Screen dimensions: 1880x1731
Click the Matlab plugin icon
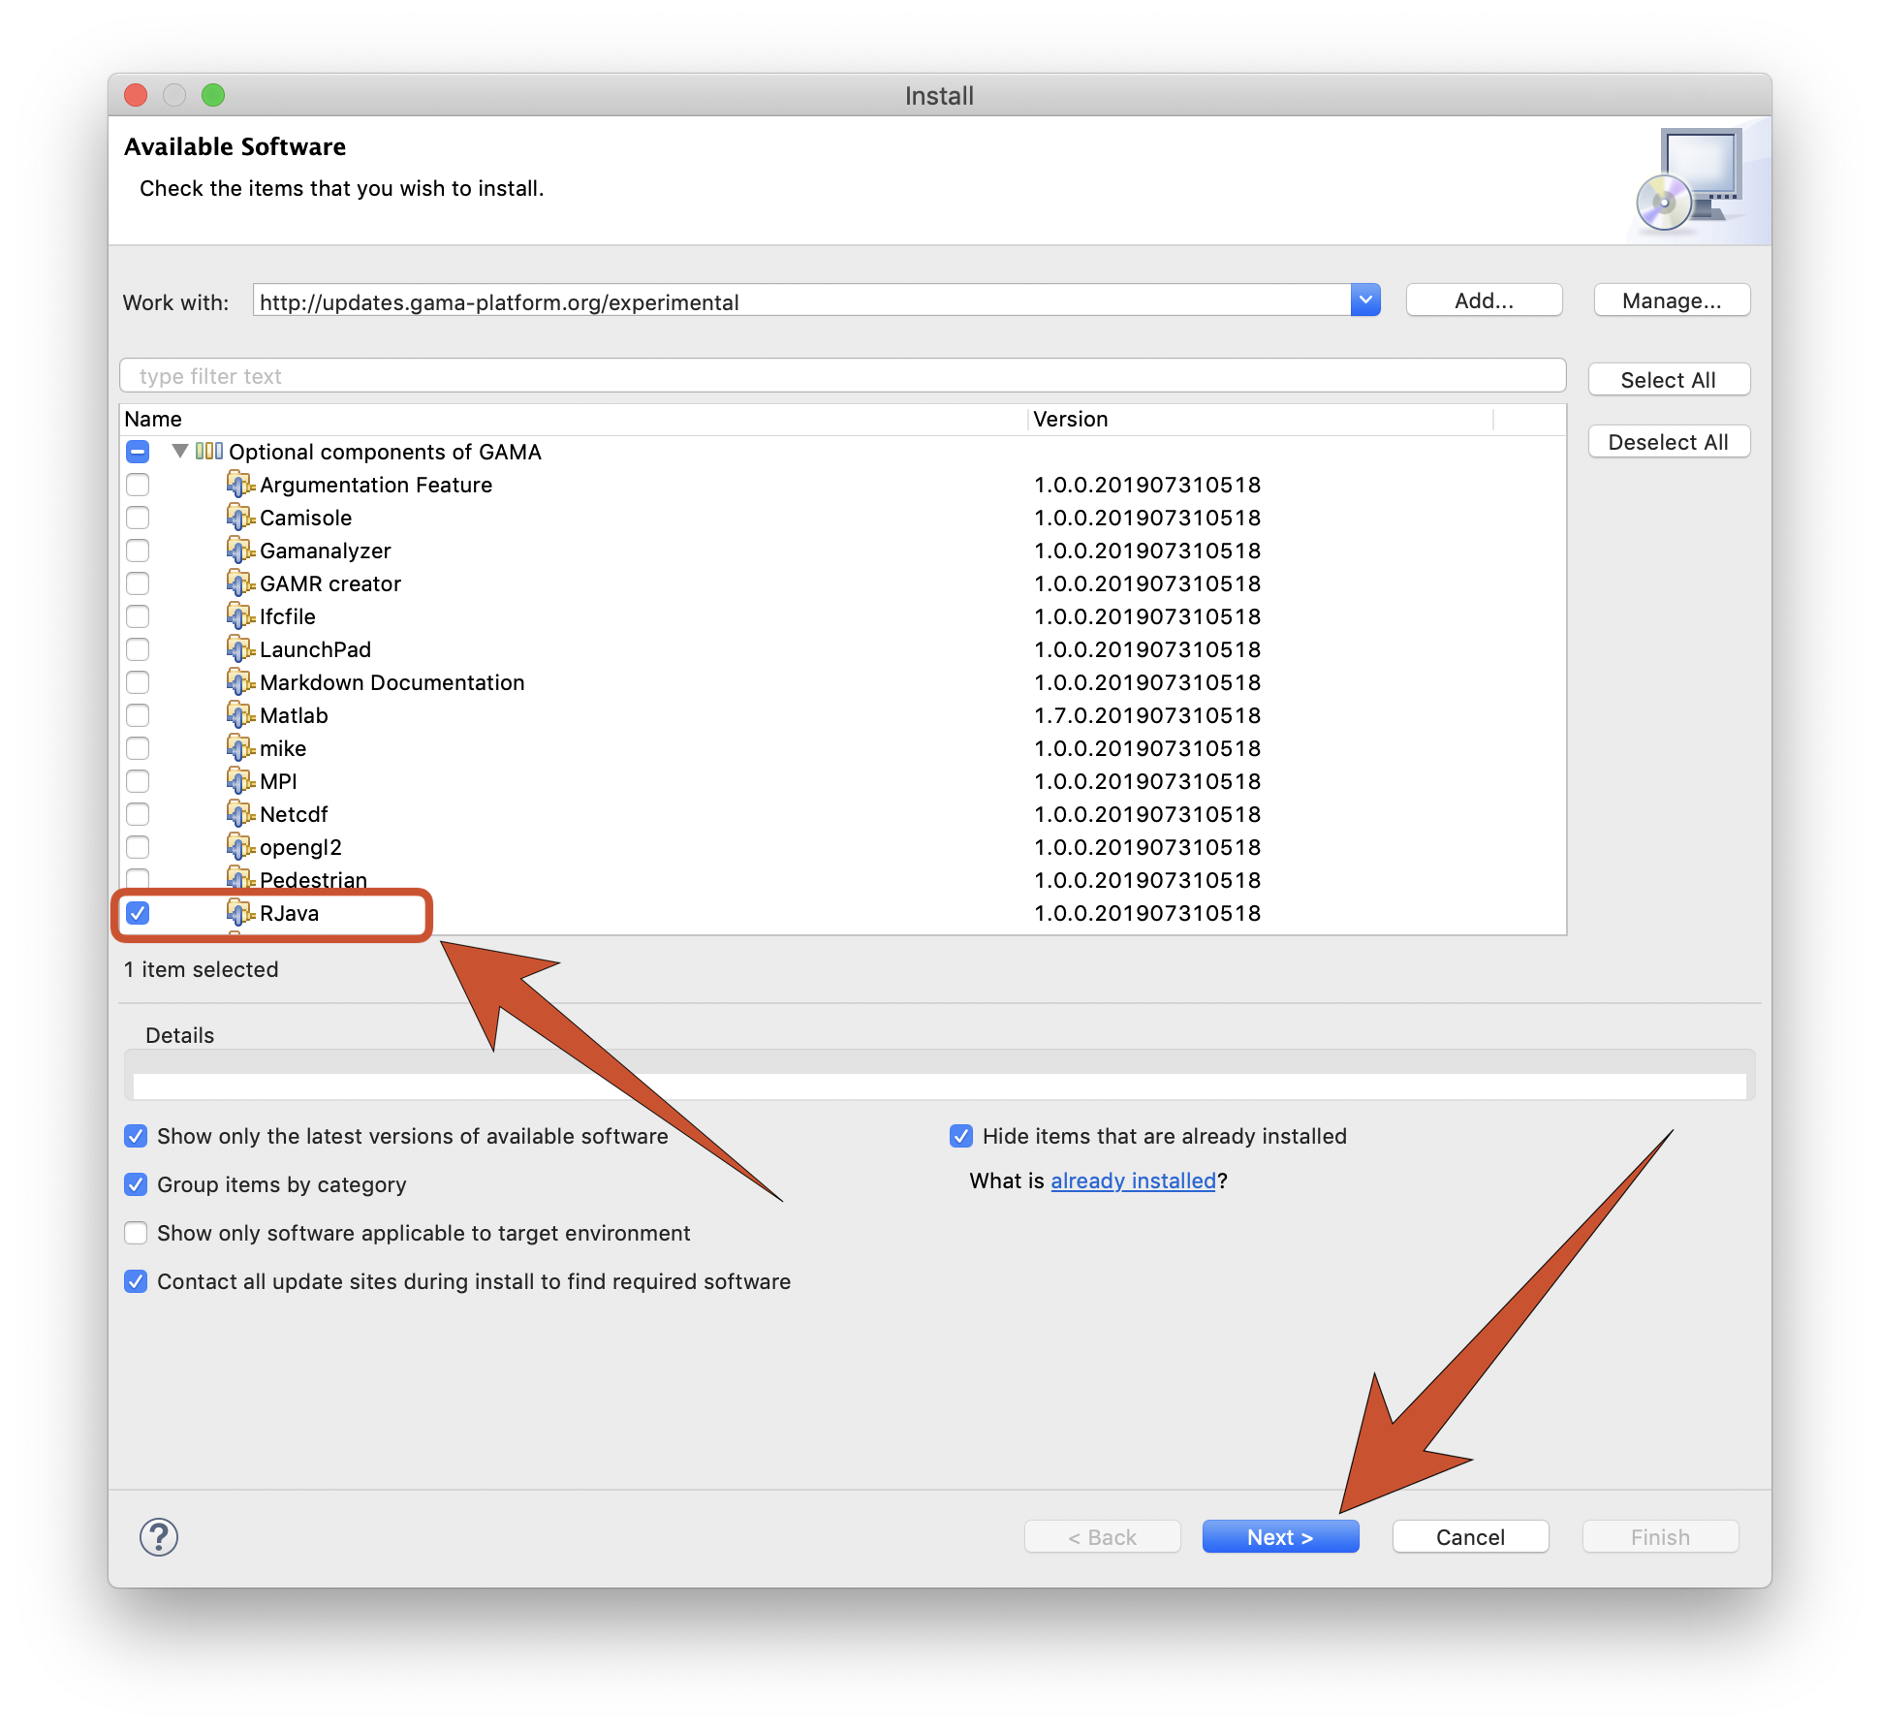[240, 714]
